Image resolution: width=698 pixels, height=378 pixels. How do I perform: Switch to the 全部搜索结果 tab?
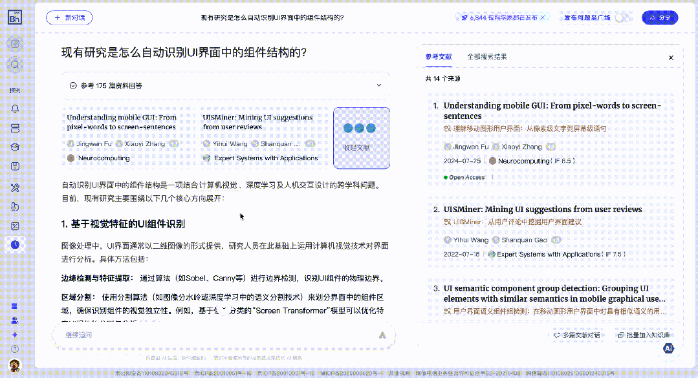[x=487, y=57]
